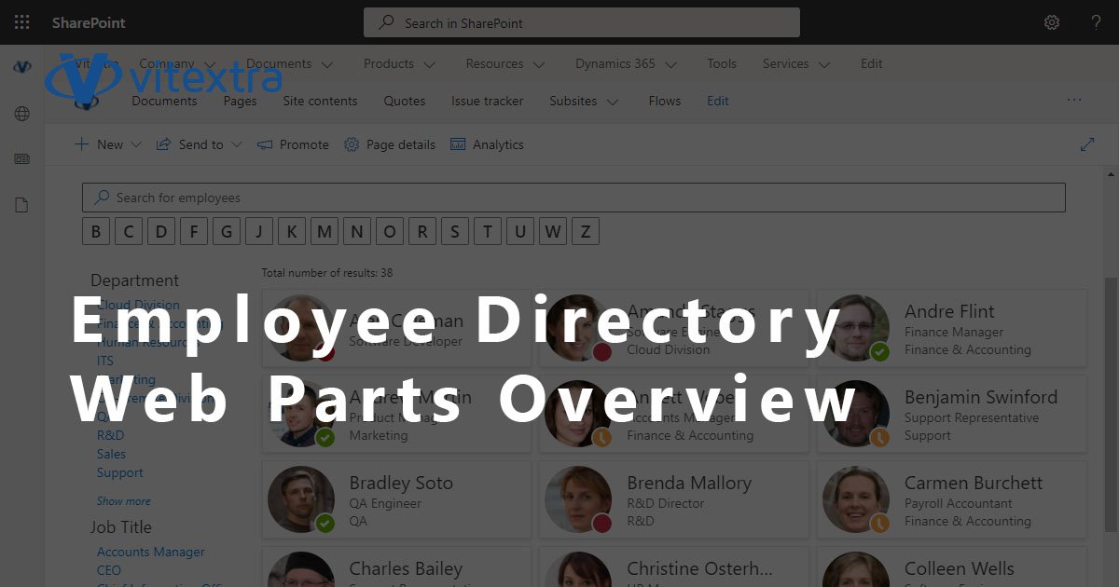Open the Analytics panel icon
1119x587 pixels.
click(x=457, y=144)
